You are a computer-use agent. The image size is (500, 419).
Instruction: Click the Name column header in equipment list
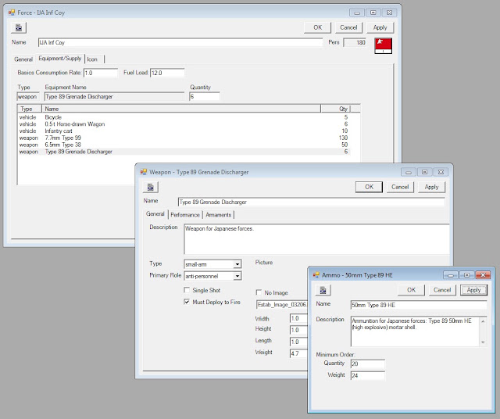point(181,109)
